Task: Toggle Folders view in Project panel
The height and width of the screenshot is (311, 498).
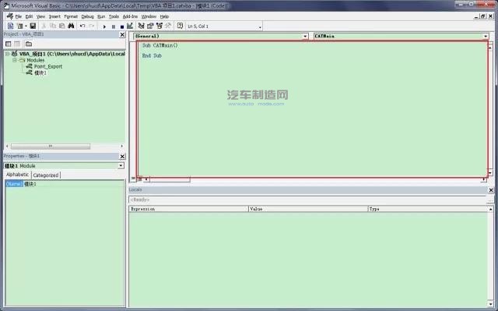Action: click(x=29, y=44)
